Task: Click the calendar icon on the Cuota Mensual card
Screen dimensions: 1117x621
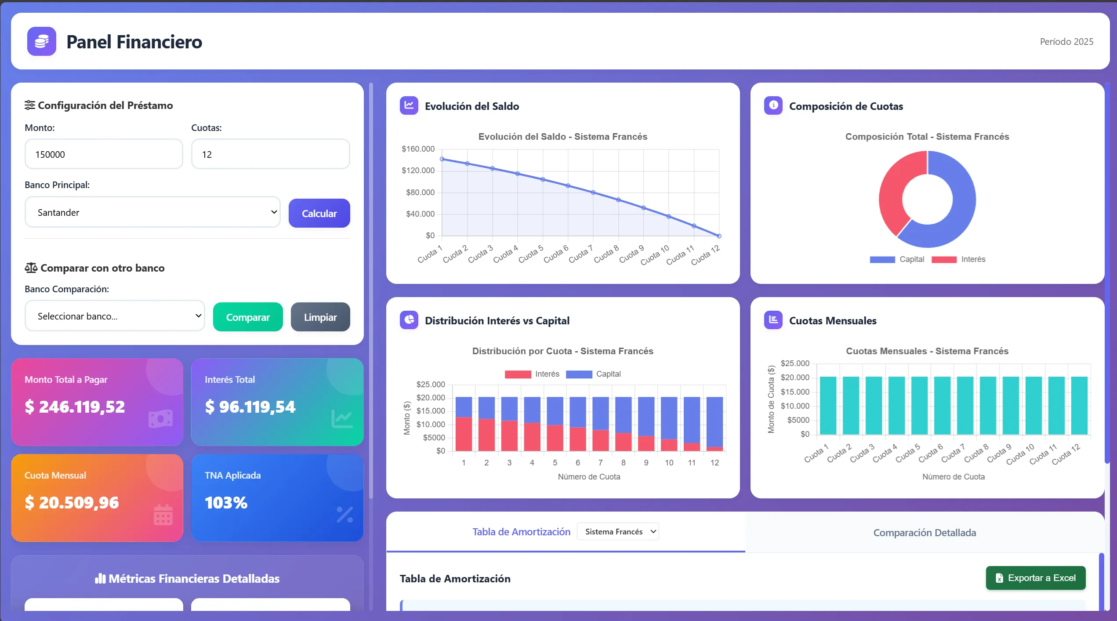Action: coord(163,514)
